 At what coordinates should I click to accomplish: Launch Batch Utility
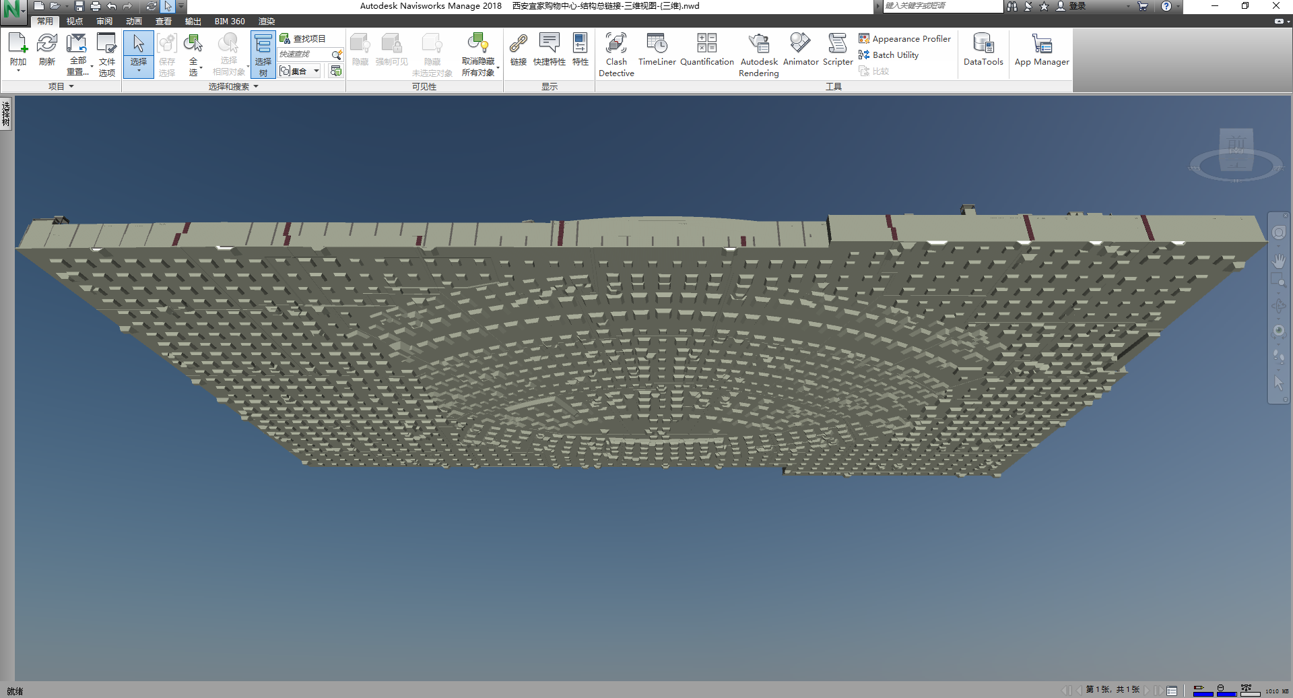888,55
